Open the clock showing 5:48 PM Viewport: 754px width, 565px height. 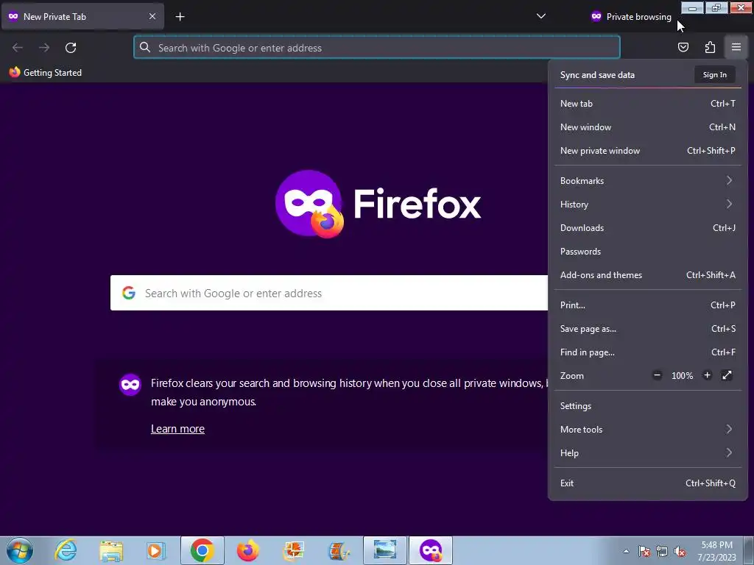point(716,551)
